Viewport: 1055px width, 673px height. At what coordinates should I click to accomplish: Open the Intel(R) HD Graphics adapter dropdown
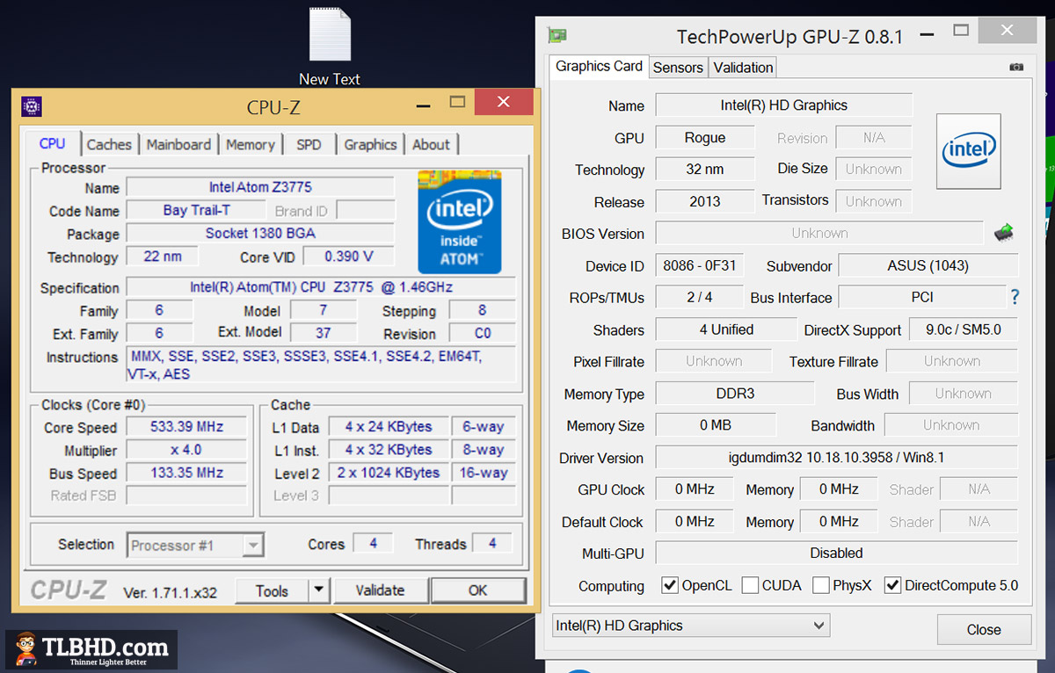click(691, 626)
